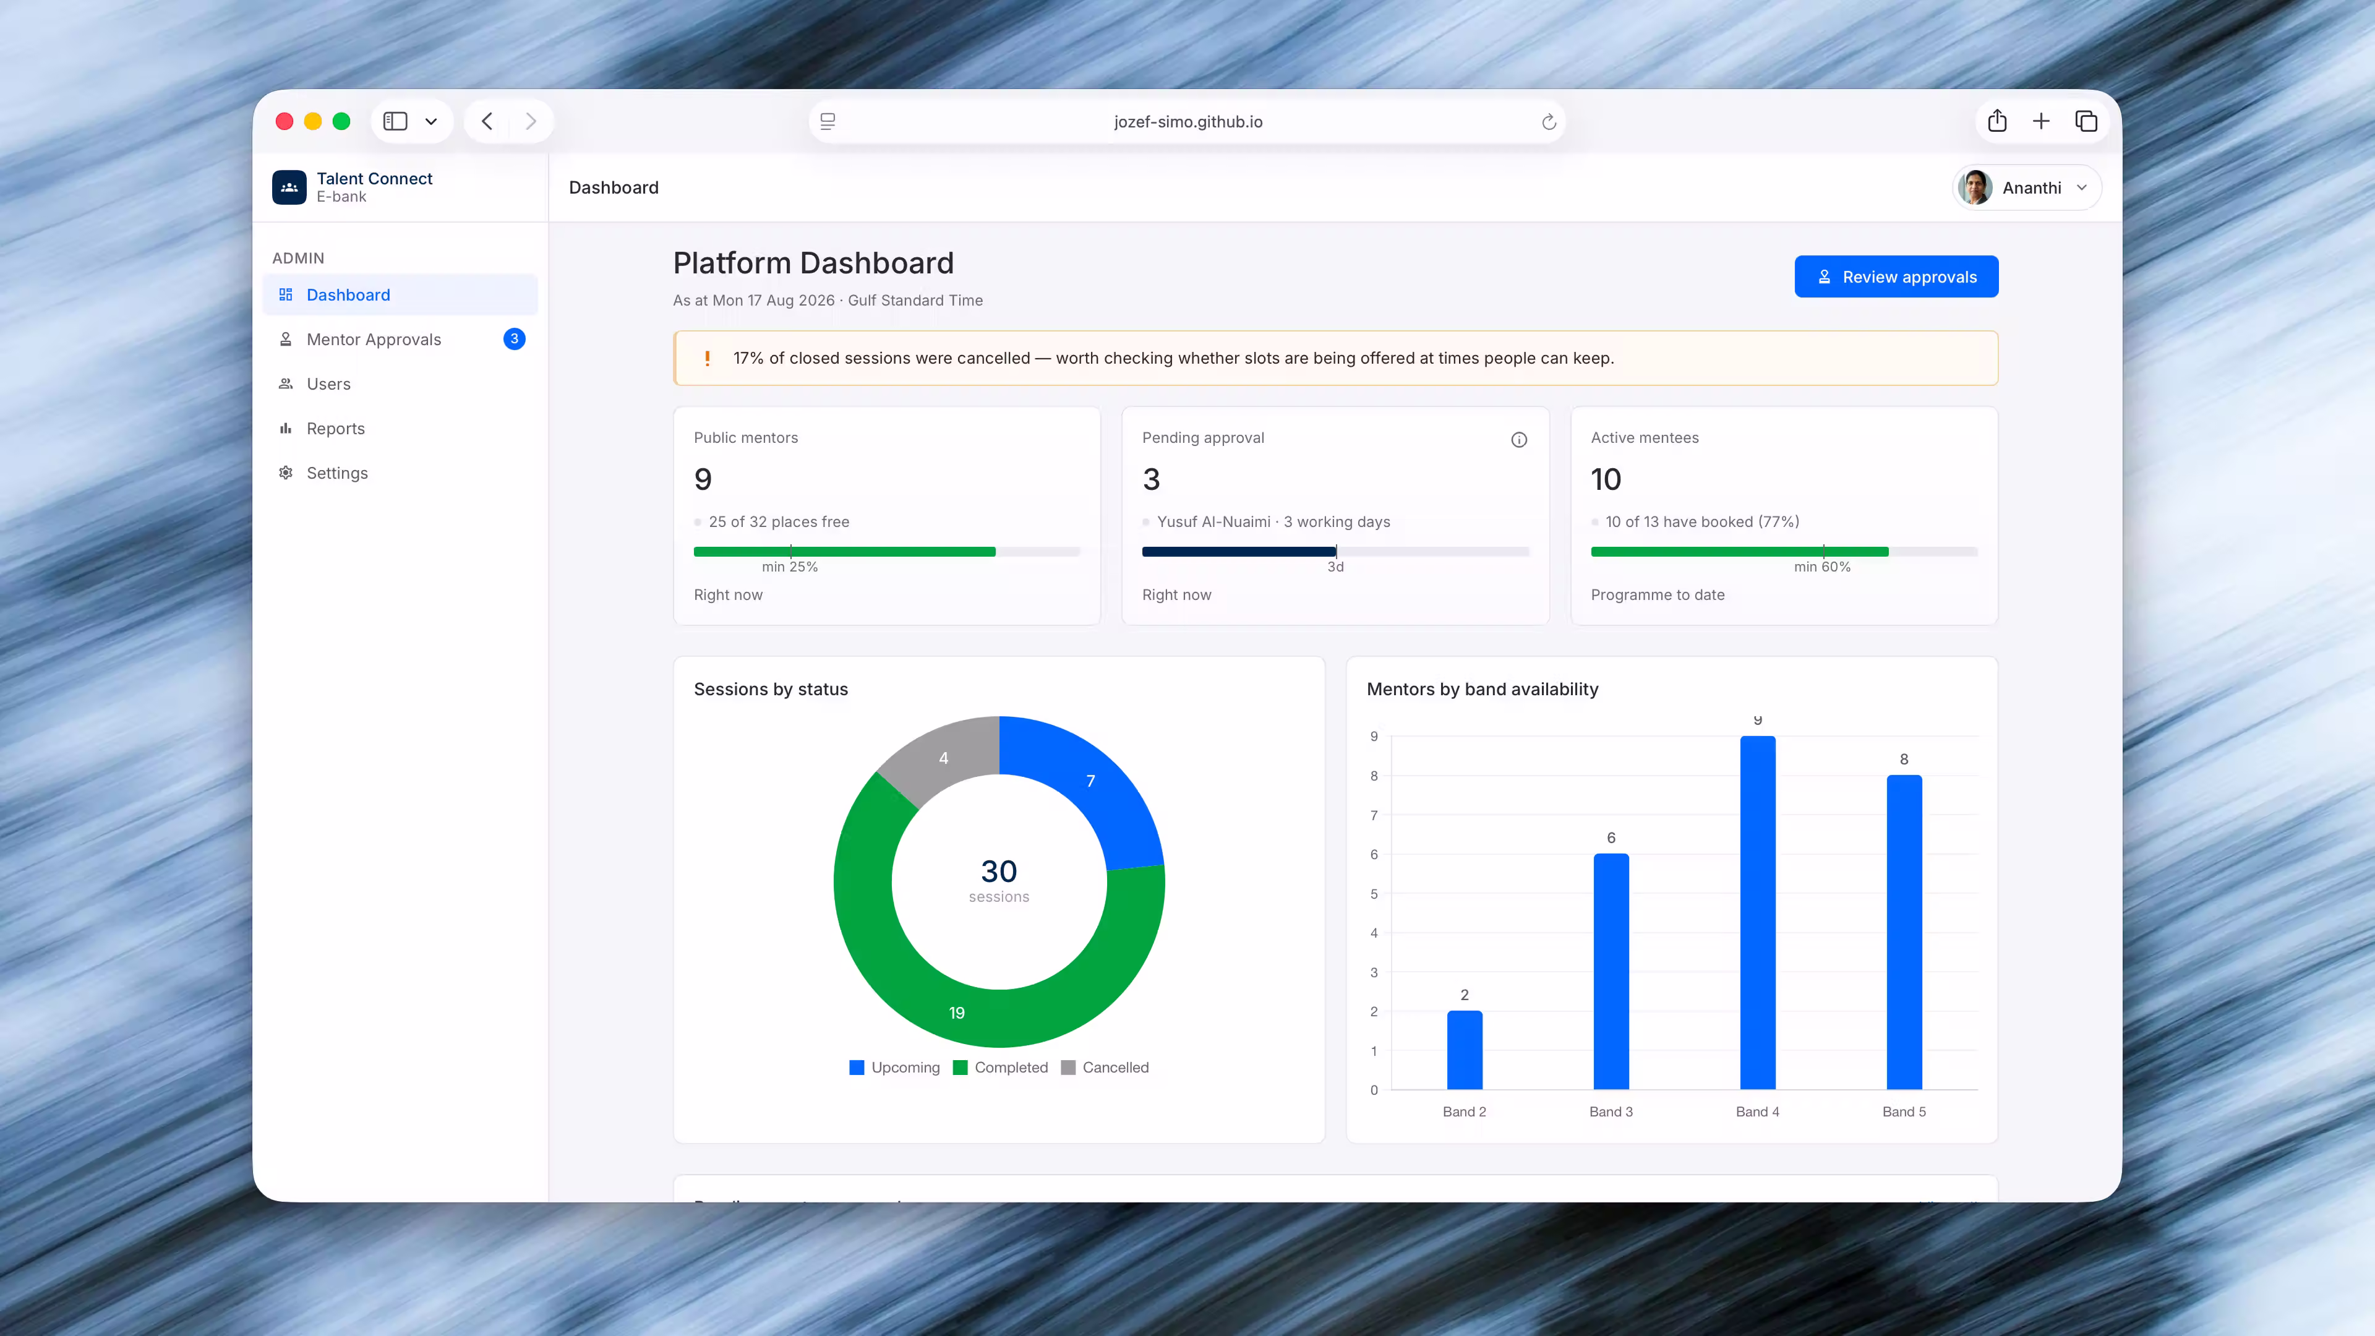Click the address bar showing jozef-simo.github.io
Screen dimensions: 2375x1336
click(x=1187, y=122)
